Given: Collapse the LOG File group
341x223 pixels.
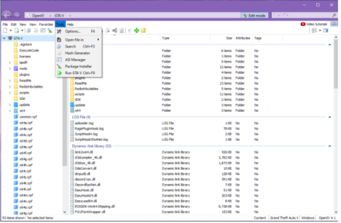Looking at the screenshot, I should pyautogui.click(x=330, y=117).
